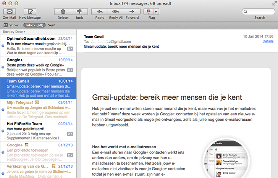Show the mailbox list with Show button
This screenshot has height=178, width=278.
coord(11,25)
